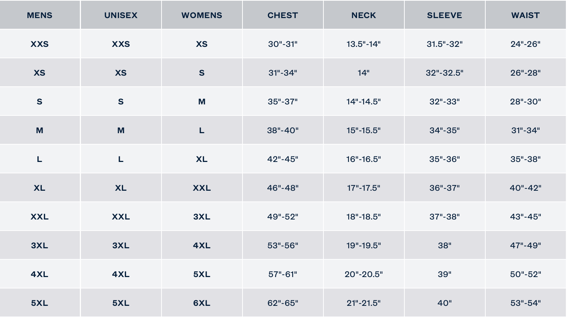
Task: Select the SLEEVE column header
Action: pos(445,15)
